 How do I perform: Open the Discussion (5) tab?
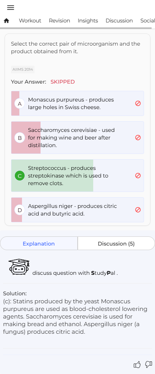point(116,244)
